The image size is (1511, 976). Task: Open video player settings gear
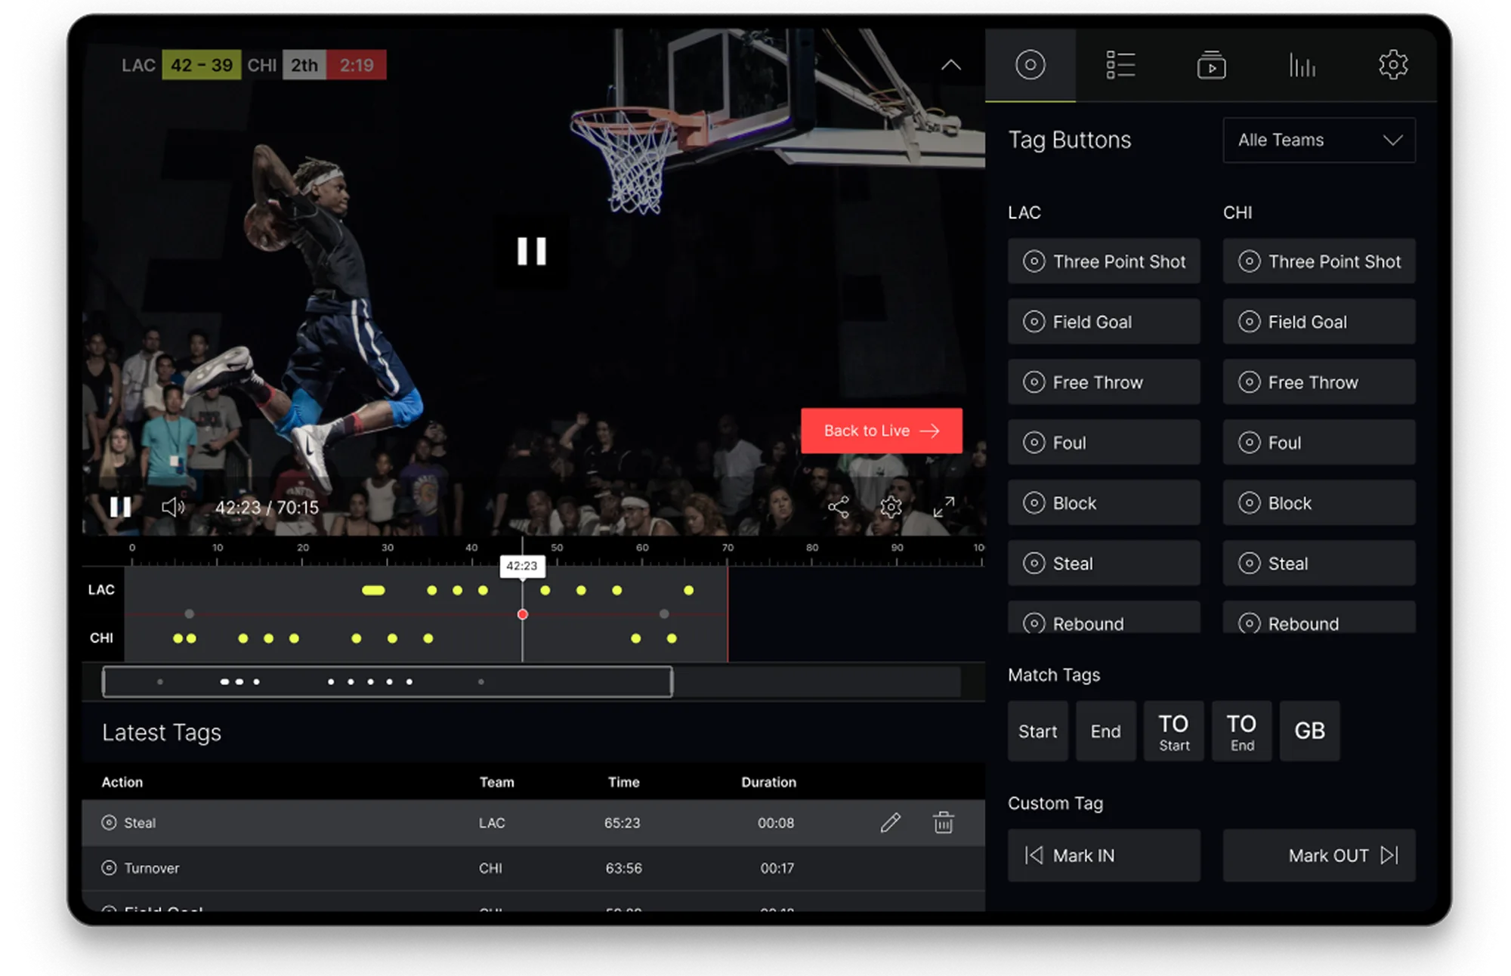pos(891,507)
